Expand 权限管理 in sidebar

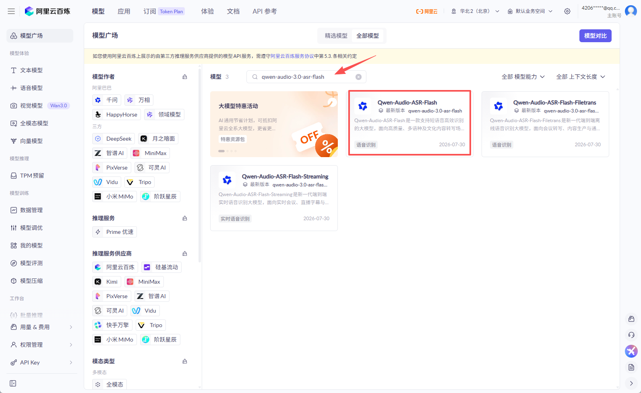[x=41, y=345]
